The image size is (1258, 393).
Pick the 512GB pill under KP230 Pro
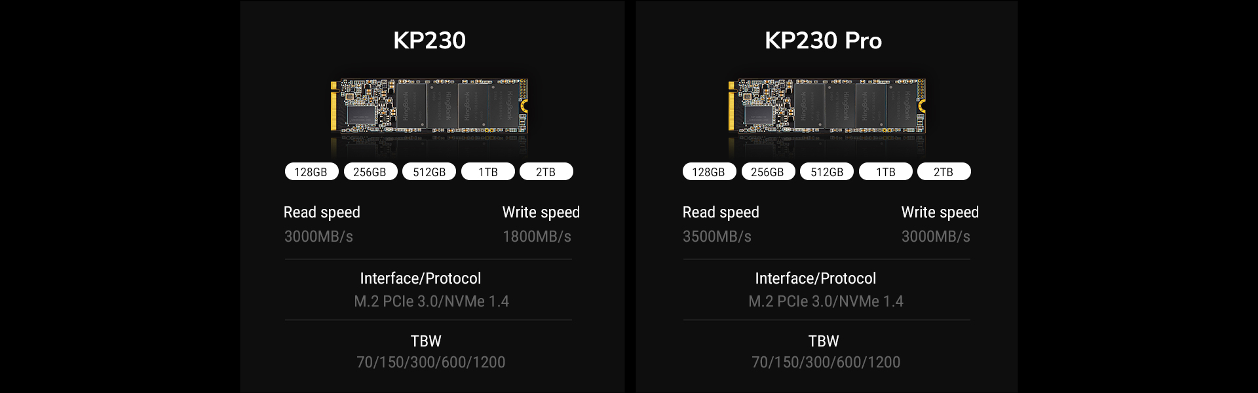[827, 172]
